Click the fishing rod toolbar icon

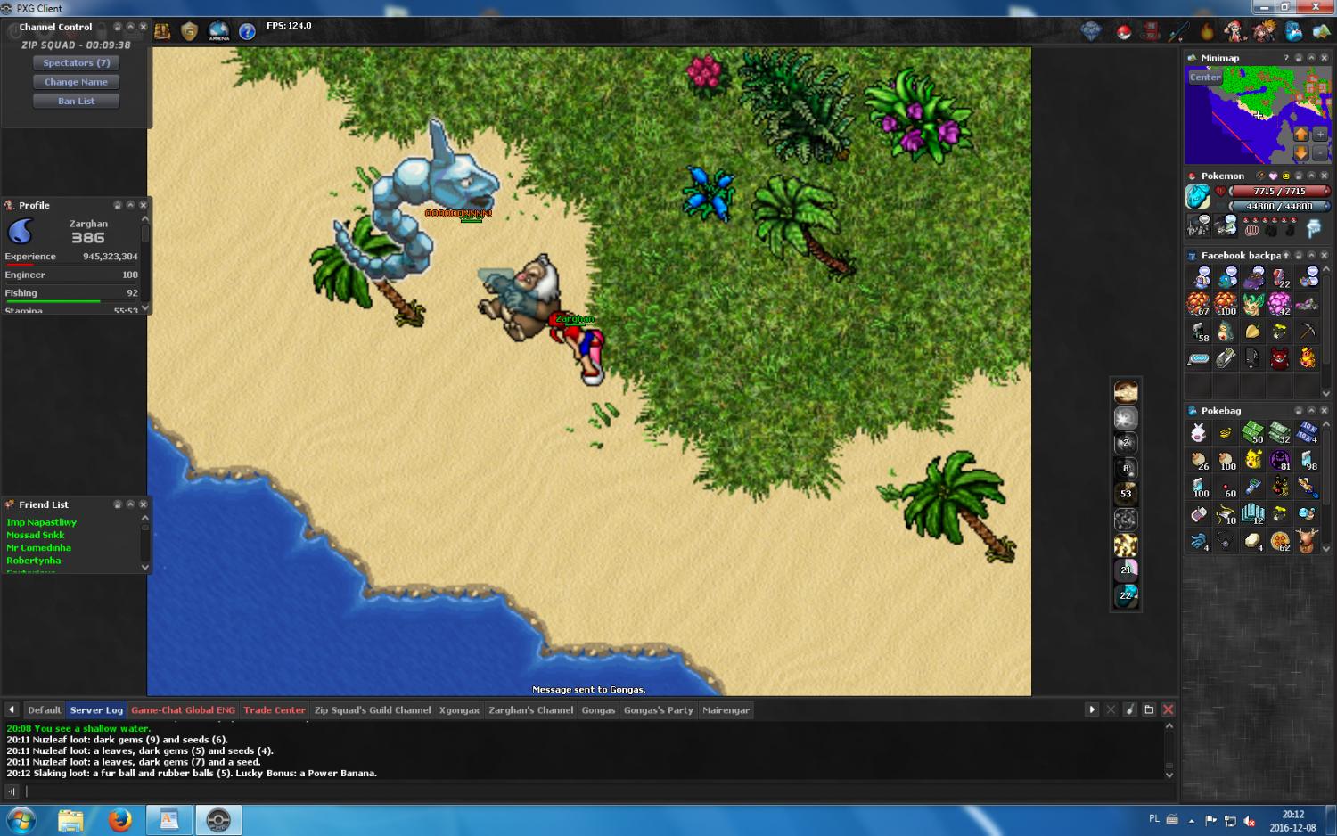1178,33
